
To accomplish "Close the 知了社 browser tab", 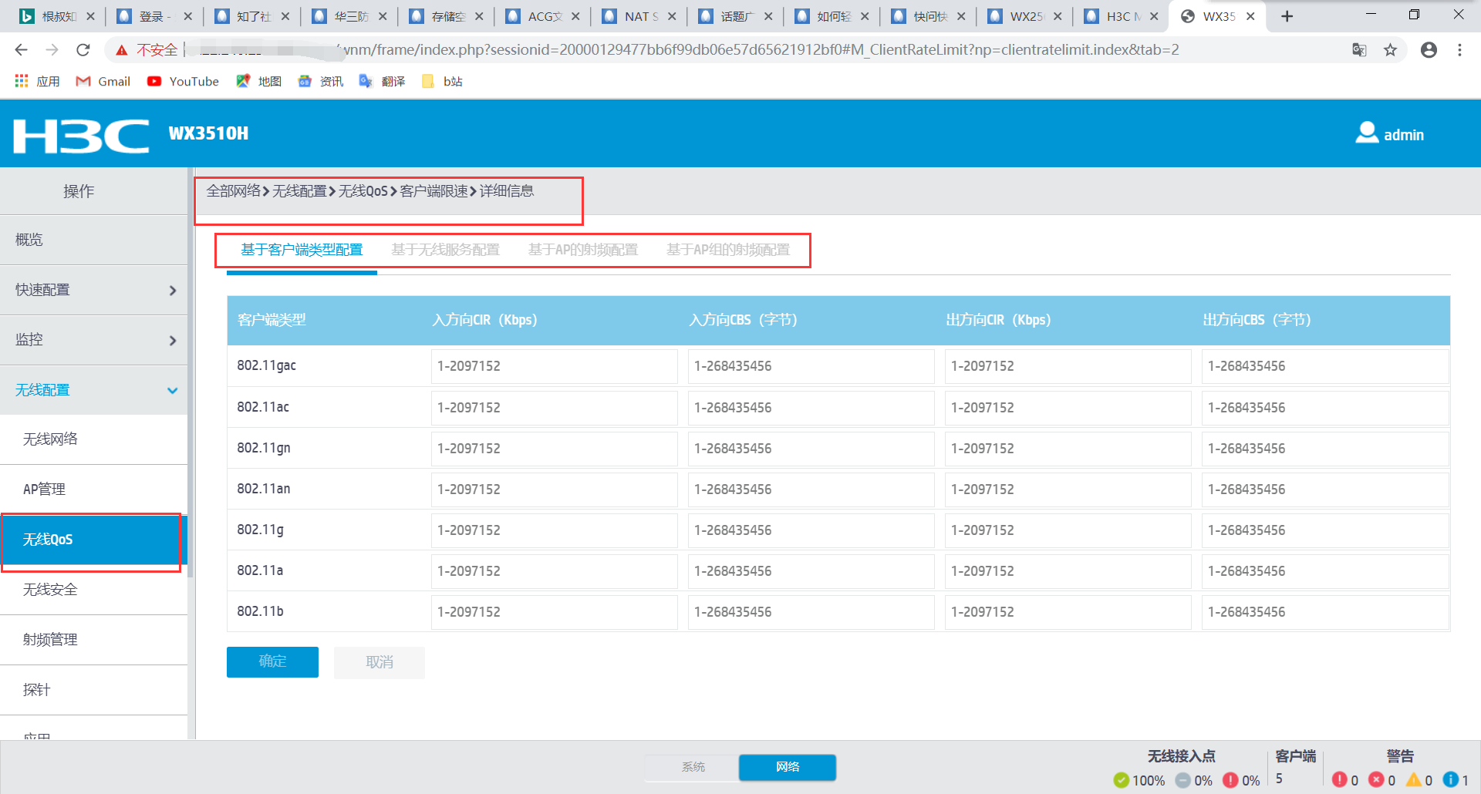I will (x=285, y=16).
